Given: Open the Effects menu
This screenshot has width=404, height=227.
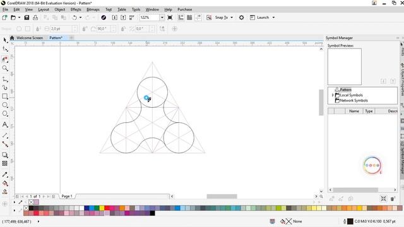Looking at the screenshot, I should point(76,9).
